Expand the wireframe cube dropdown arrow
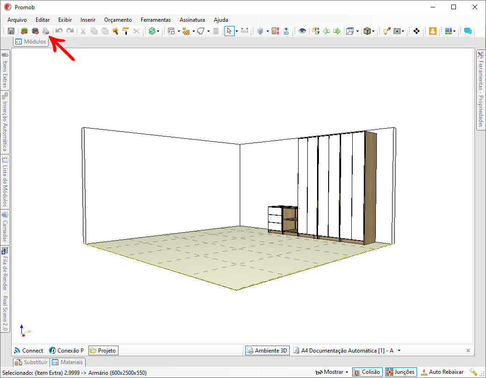The image size is (486, 378). [x=357, y=31]
